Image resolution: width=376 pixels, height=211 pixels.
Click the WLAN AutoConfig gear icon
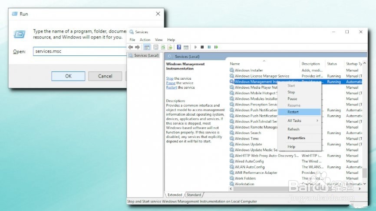[232, 167]
